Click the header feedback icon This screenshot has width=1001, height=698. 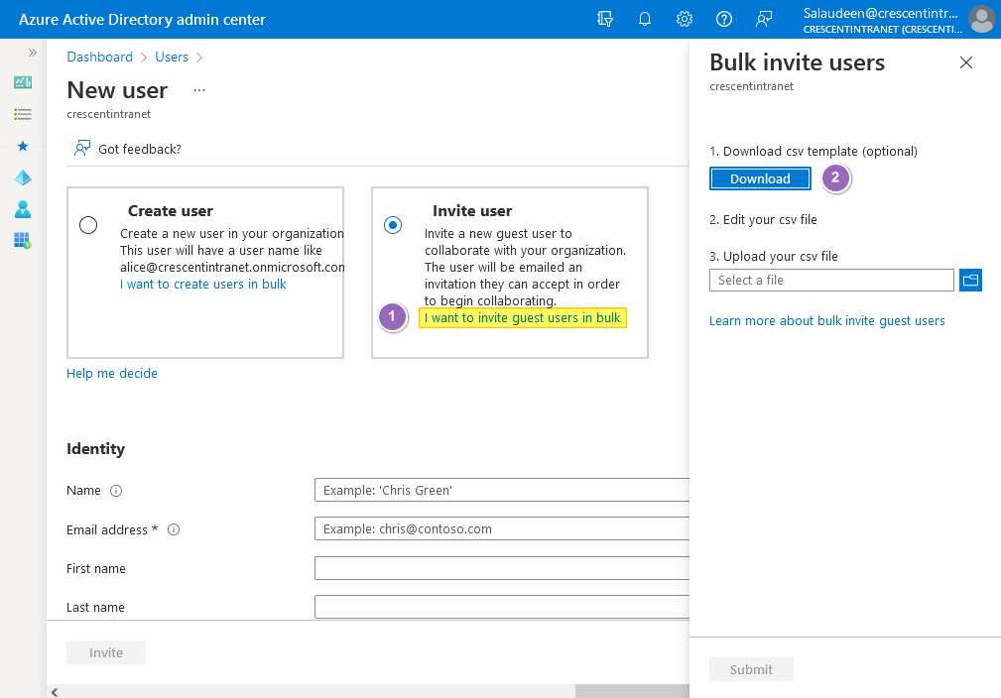pos(764,19)
